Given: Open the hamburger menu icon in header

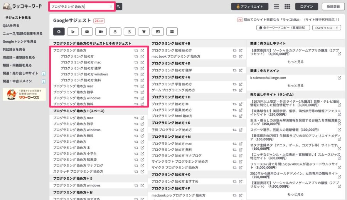Looking at the screenshot, I should pos(276,7).
